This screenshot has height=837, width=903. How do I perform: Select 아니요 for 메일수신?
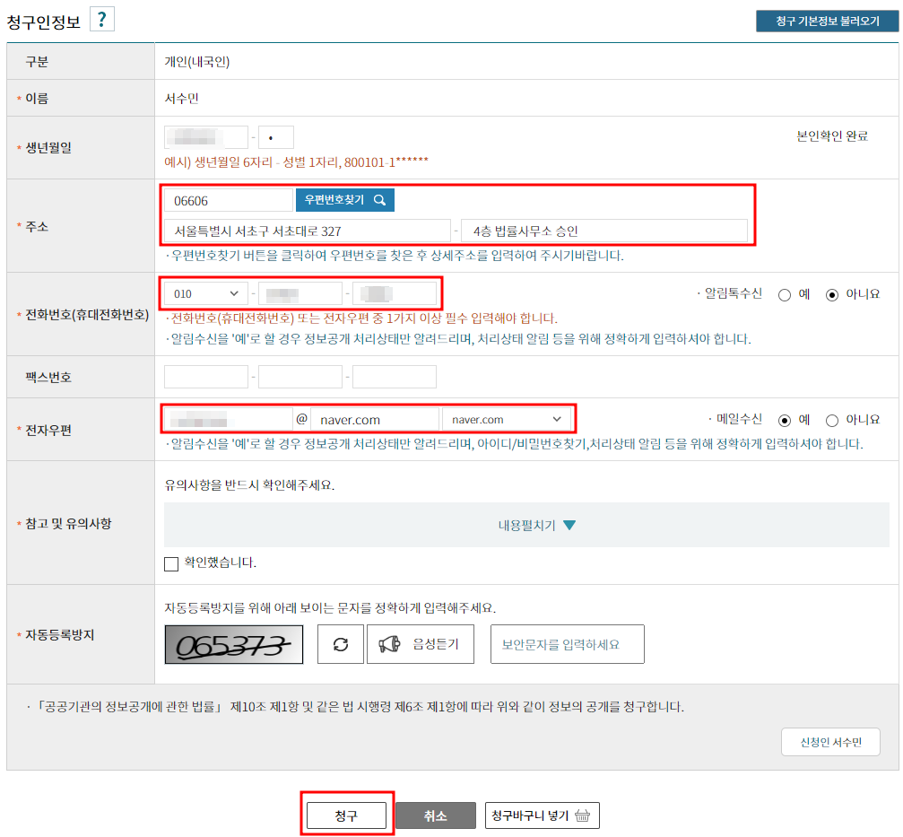coord(832,420)
